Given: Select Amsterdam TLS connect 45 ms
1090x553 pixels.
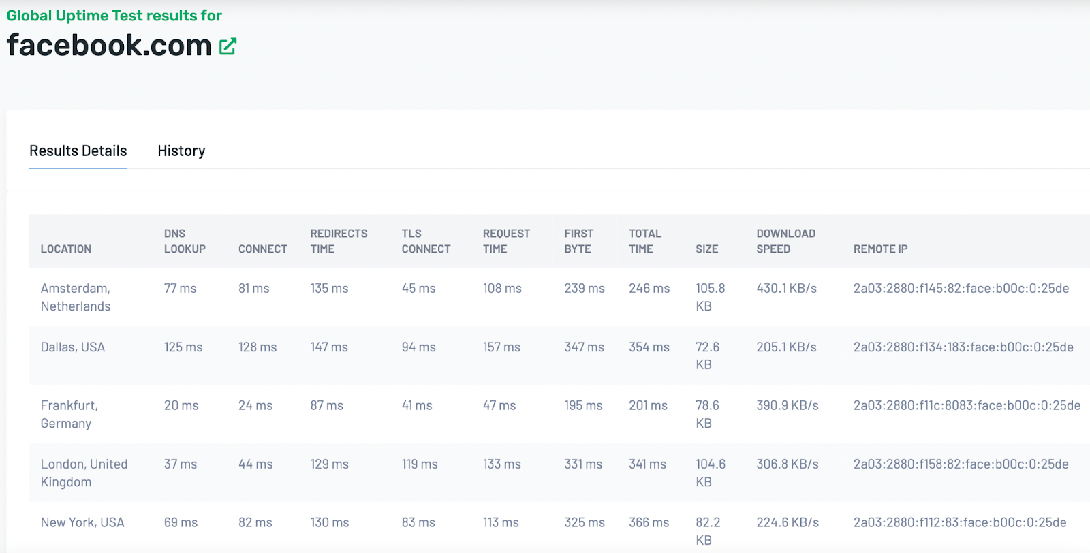Looking at the screenshot, I should coord(419,289).
